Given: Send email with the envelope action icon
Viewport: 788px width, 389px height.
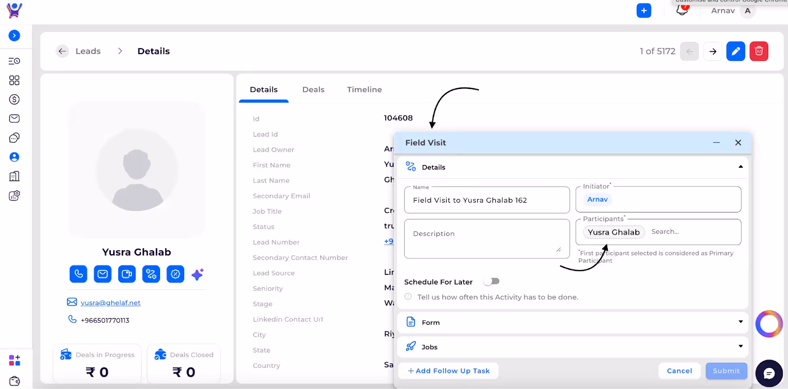Looking at the screenshot, I should point(102,274).
